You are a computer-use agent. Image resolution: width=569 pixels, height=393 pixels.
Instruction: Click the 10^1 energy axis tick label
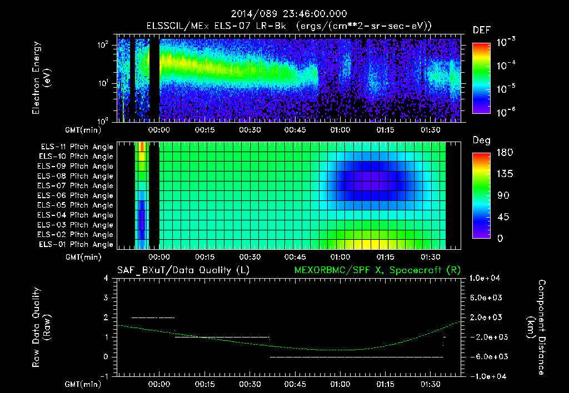[x=103, y=83]
